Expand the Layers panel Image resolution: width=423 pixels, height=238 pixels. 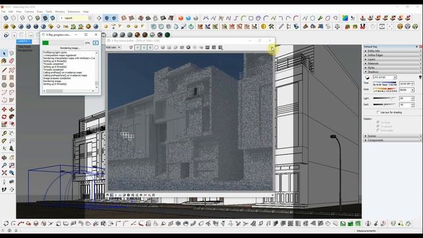392,59
